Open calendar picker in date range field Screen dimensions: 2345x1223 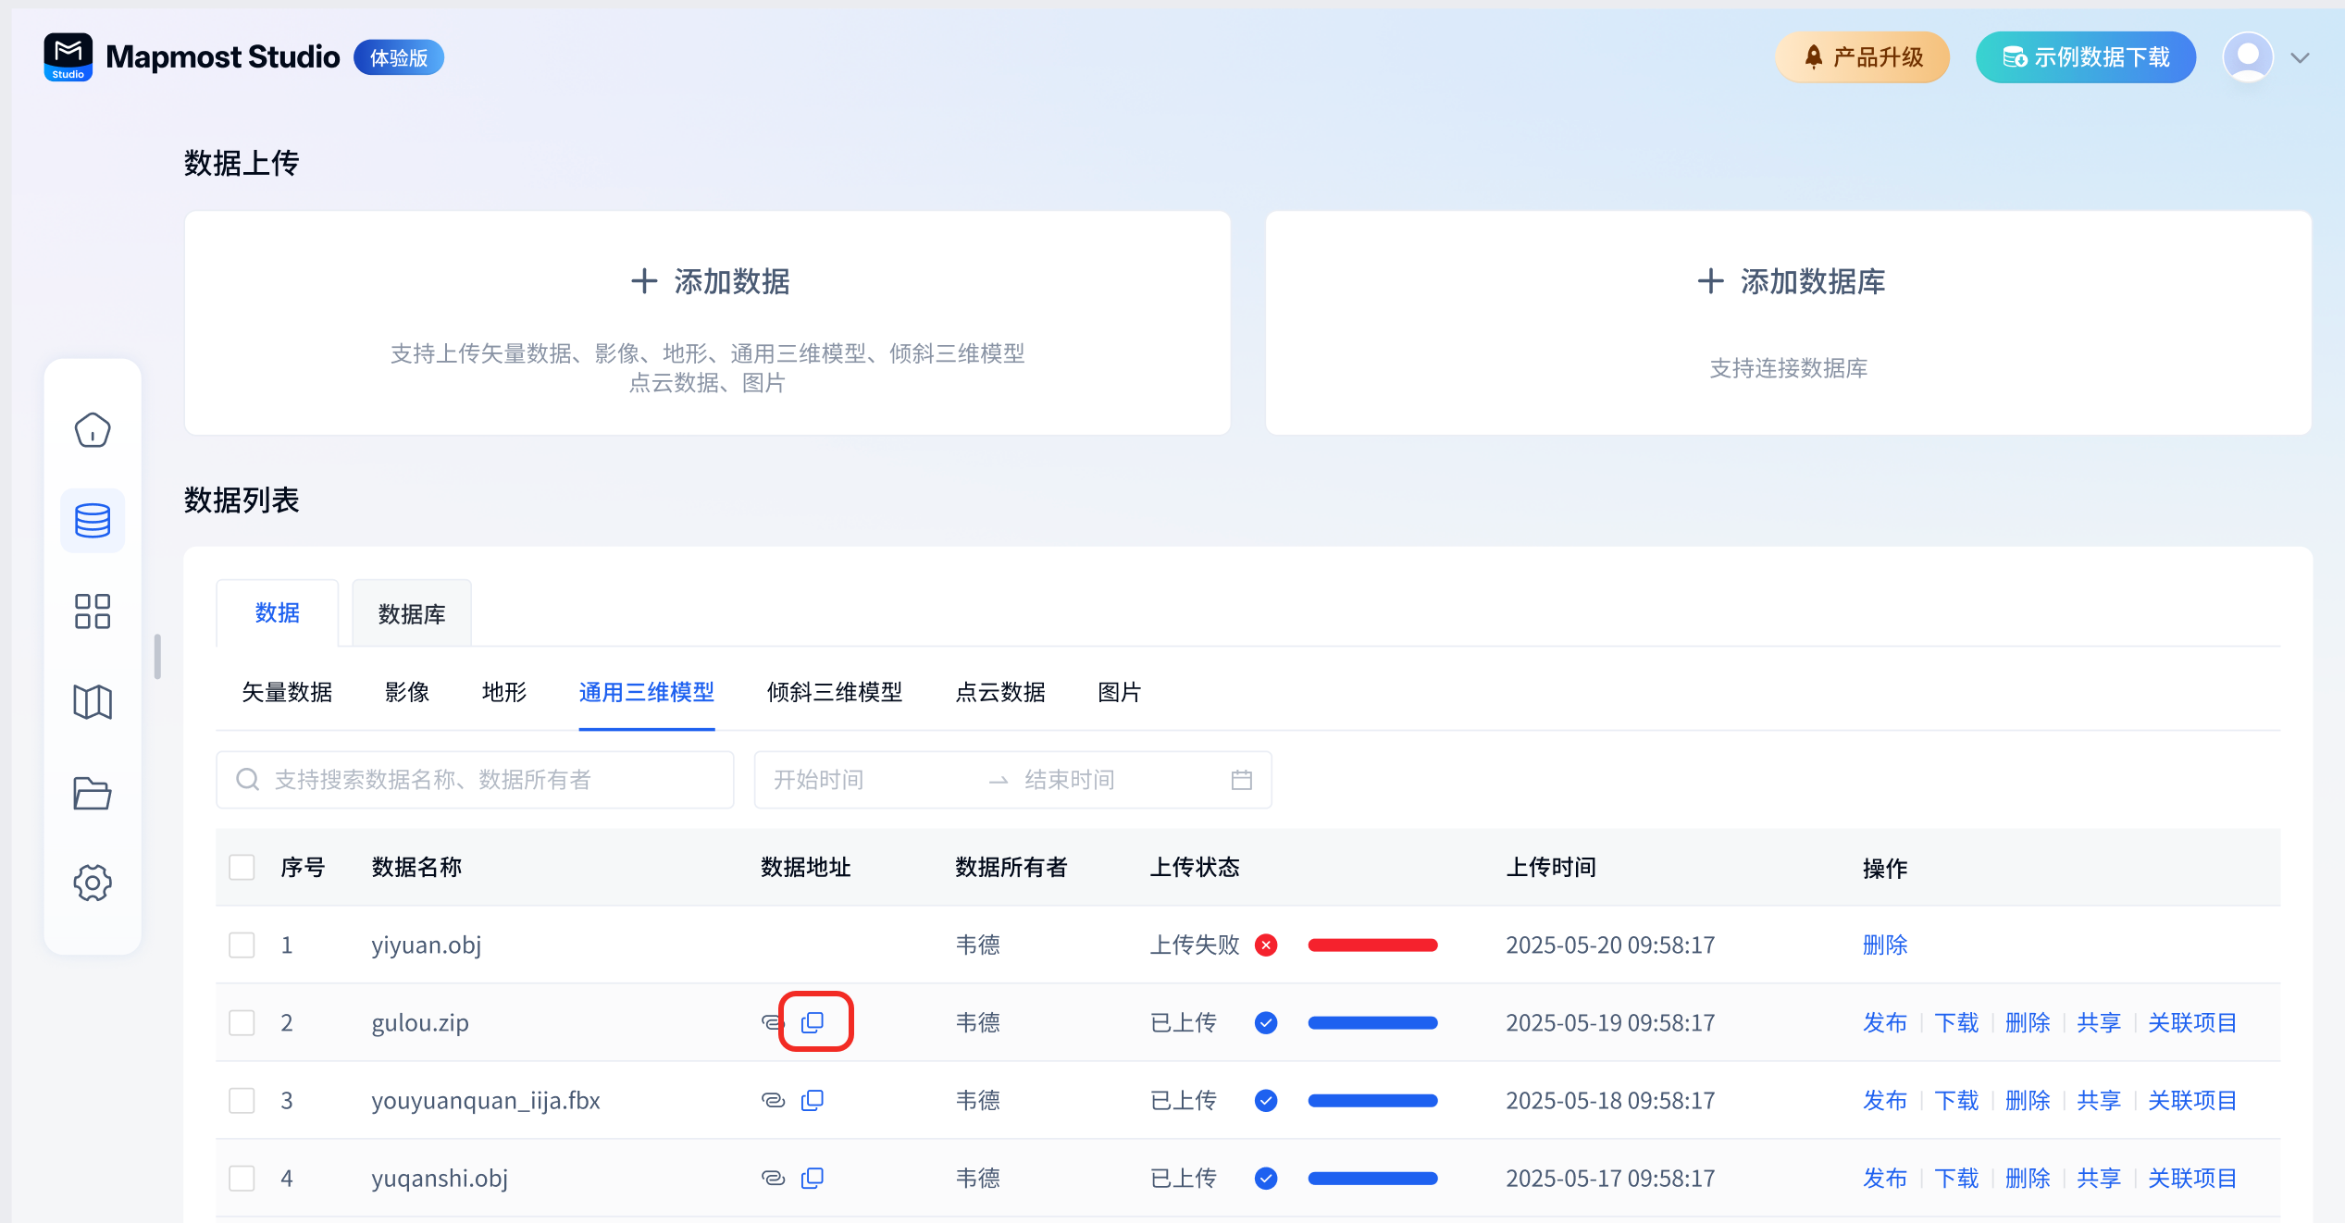1241,780
